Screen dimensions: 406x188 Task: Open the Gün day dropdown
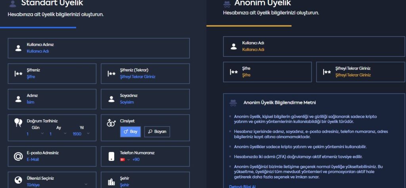coord(35,134)
